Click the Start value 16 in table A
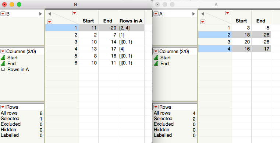The height and width of the screenshot is (143, 280). [242, 49]
